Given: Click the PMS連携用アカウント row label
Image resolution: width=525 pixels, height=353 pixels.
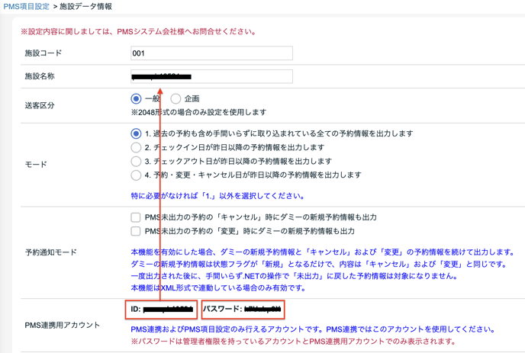Looking at the screenshot, I should (x=63, y=326).
